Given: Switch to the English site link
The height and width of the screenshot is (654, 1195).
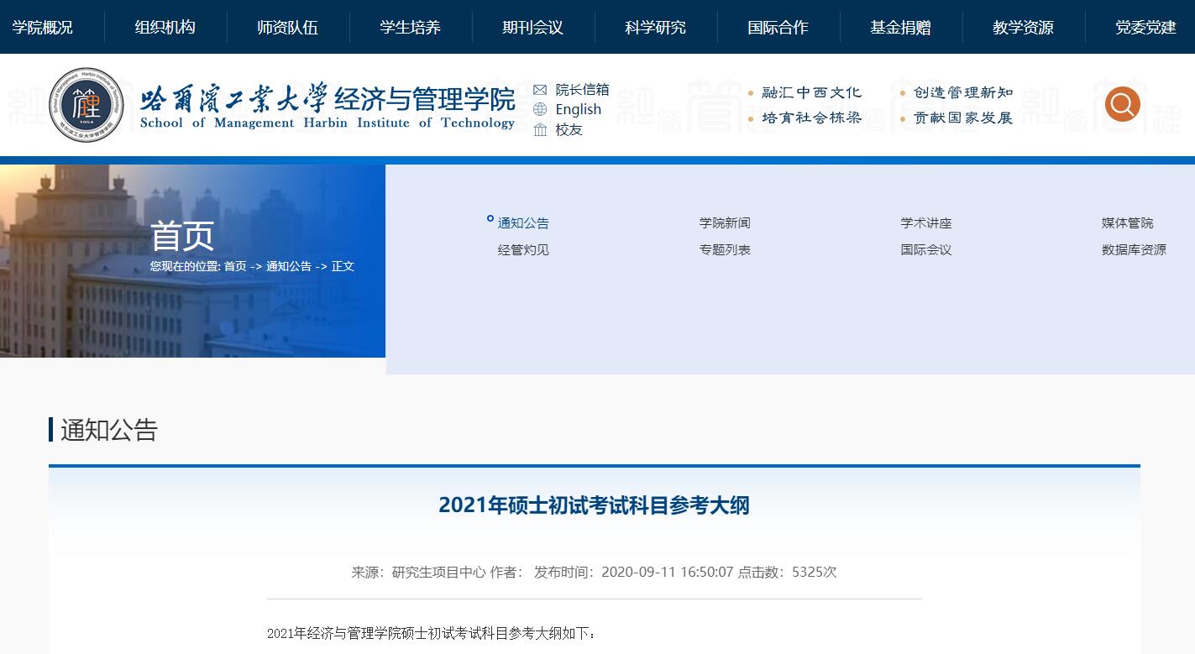Looking at the screenshot, I should tap(579, 109).
